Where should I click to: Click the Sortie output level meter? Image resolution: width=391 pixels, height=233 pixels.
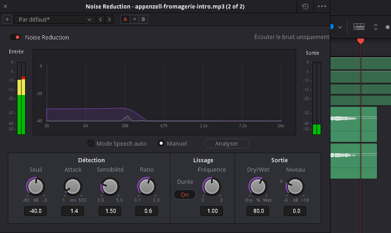click(x=317, y=99)
